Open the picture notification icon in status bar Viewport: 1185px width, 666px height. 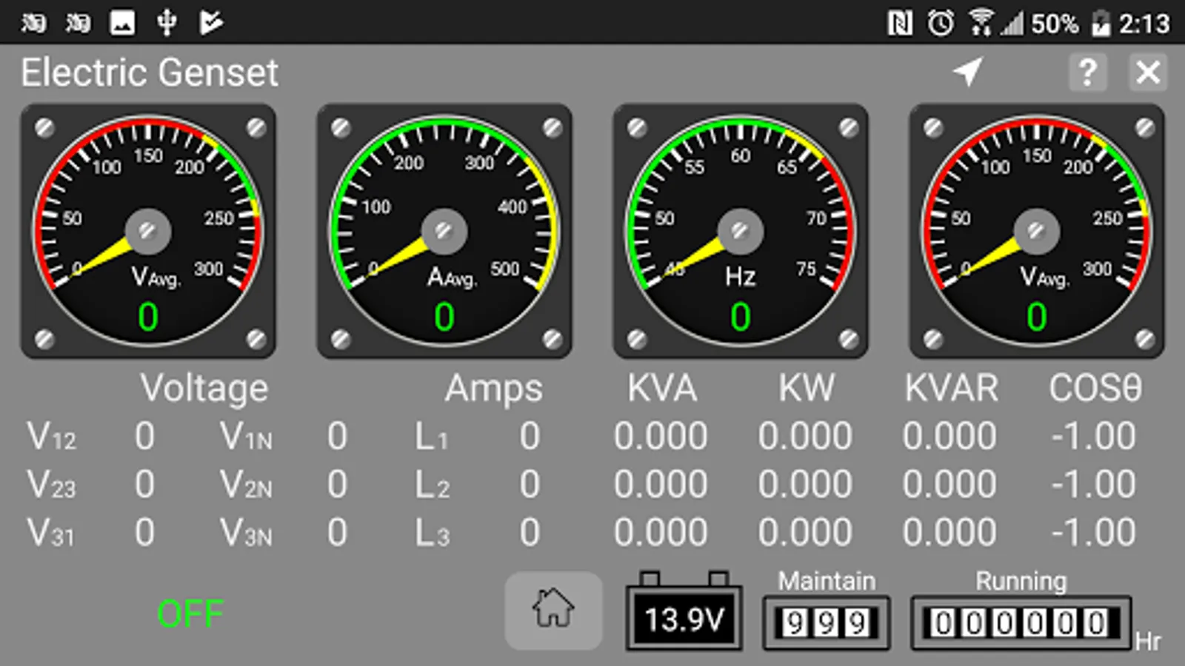point(122,23)
